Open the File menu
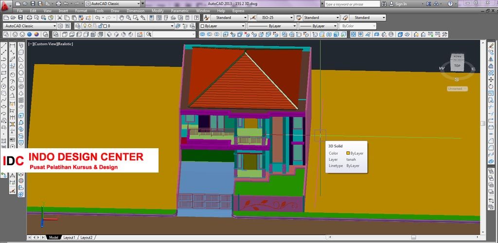Viewport: 498px width, 243px height. [19, 11]
